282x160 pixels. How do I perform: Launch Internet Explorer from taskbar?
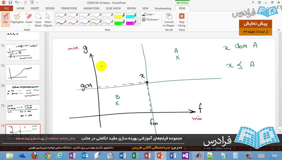point(60,155)
